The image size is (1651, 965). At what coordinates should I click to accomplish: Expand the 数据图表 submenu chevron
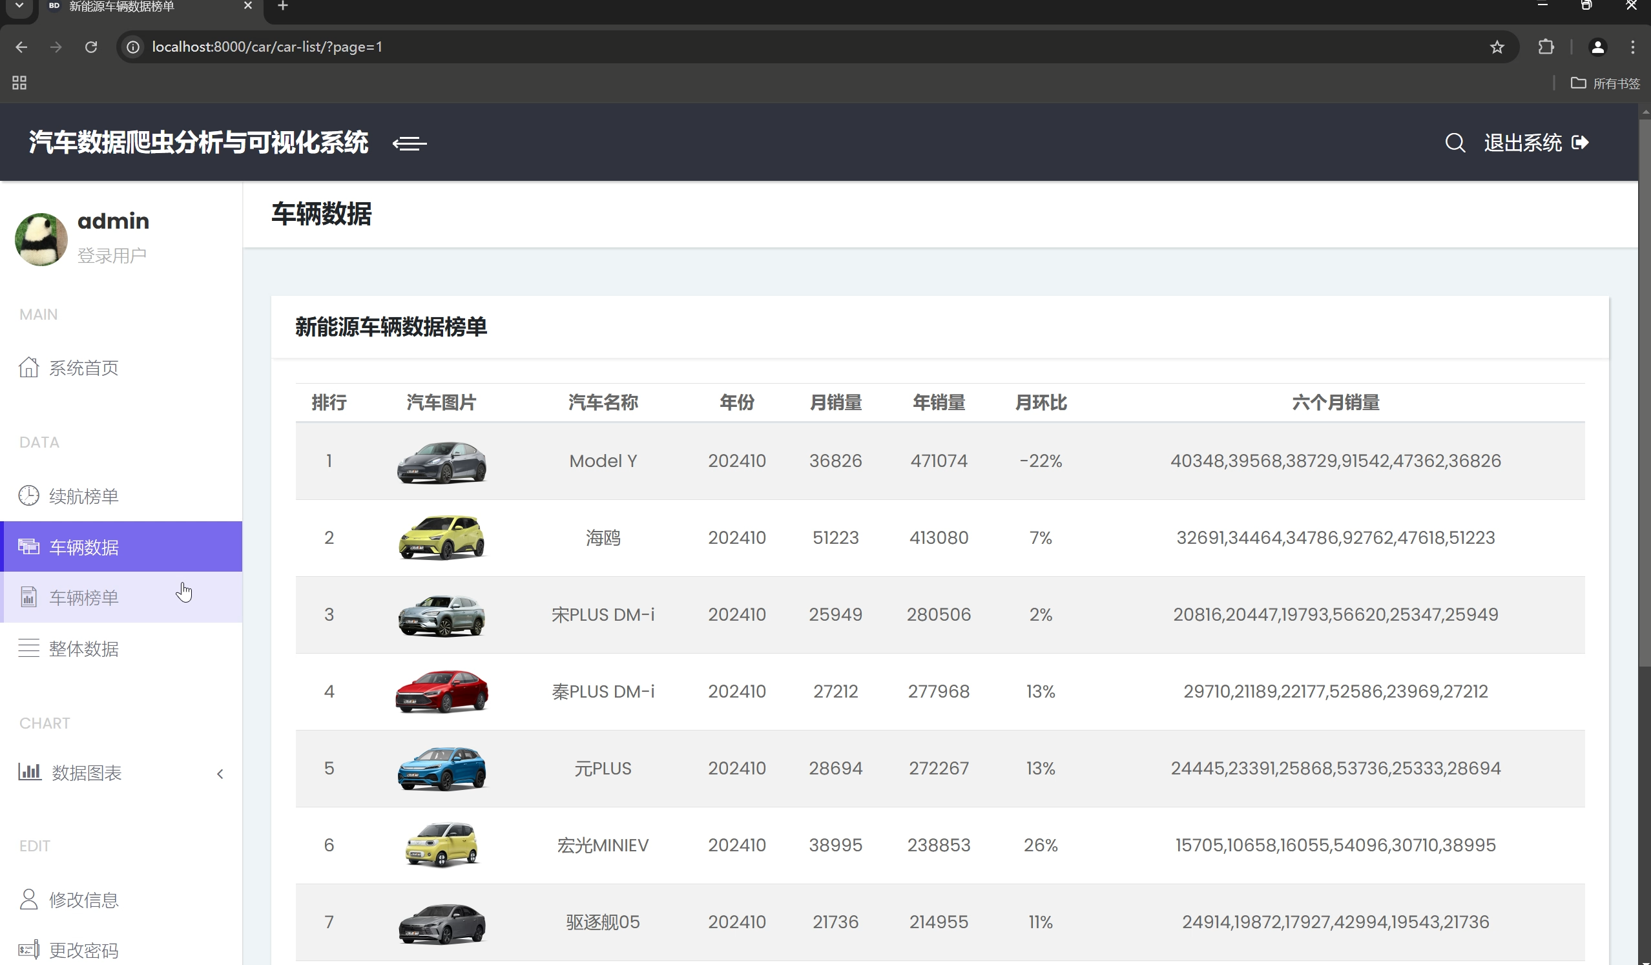220,774
